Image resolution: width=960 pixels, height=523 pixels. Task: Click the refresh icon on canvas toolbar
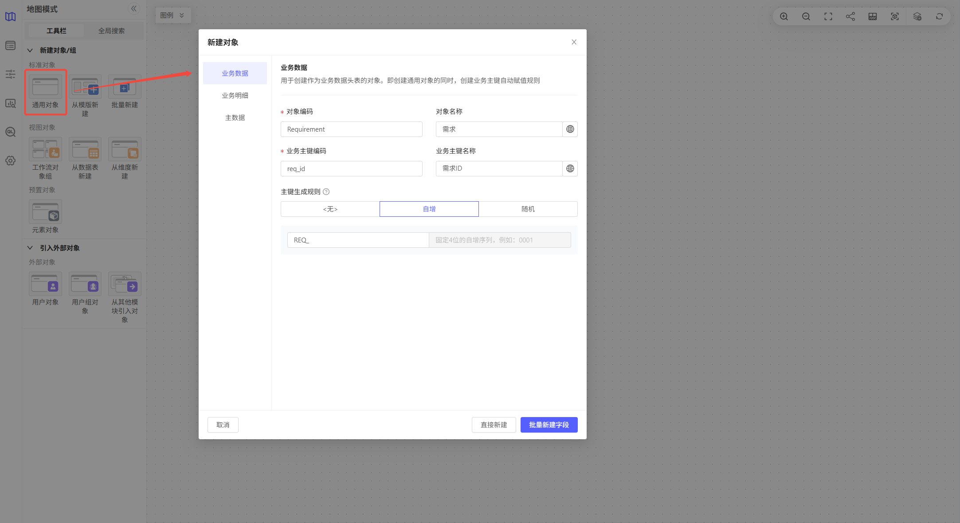[x=939, y=16]
